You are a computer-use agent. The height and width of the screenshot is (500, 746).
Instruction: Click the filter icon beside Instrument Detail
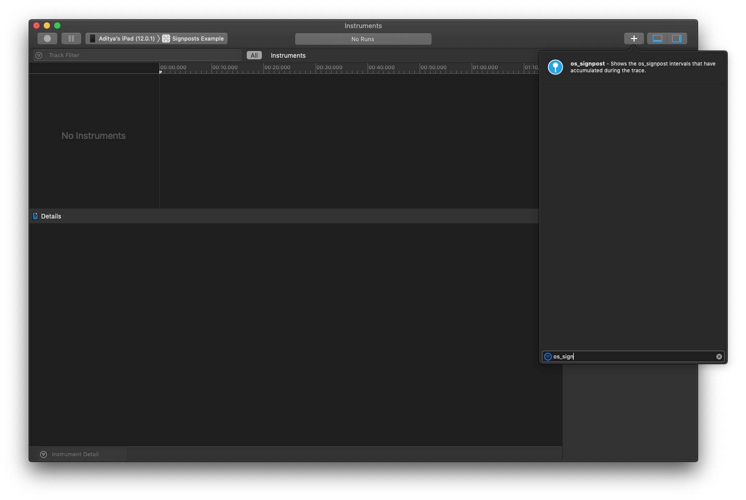pos(43,454)
